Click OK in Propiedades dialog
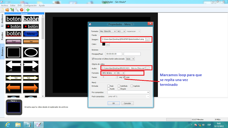The height and width of the screenshot is (128, 228). (114, 103)
